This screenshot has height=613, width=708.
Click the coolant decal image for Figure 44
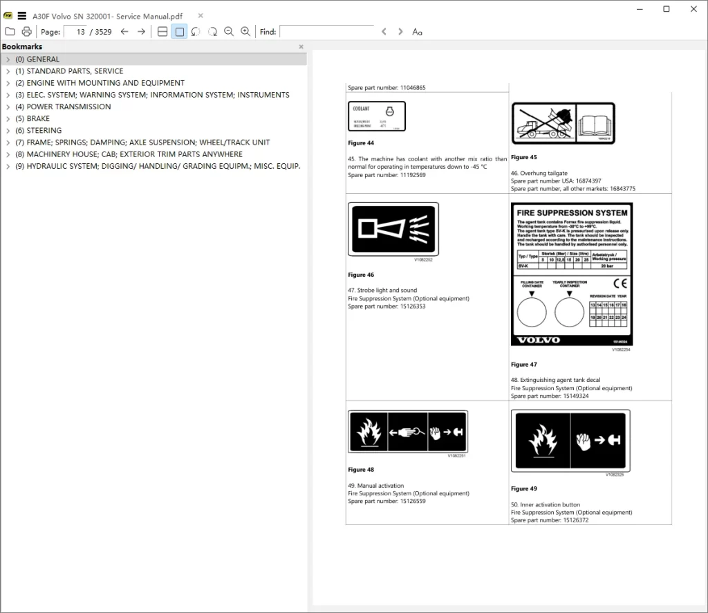377,116
